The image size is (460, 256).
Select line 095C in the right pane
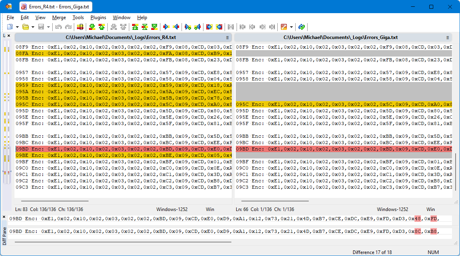344,104
